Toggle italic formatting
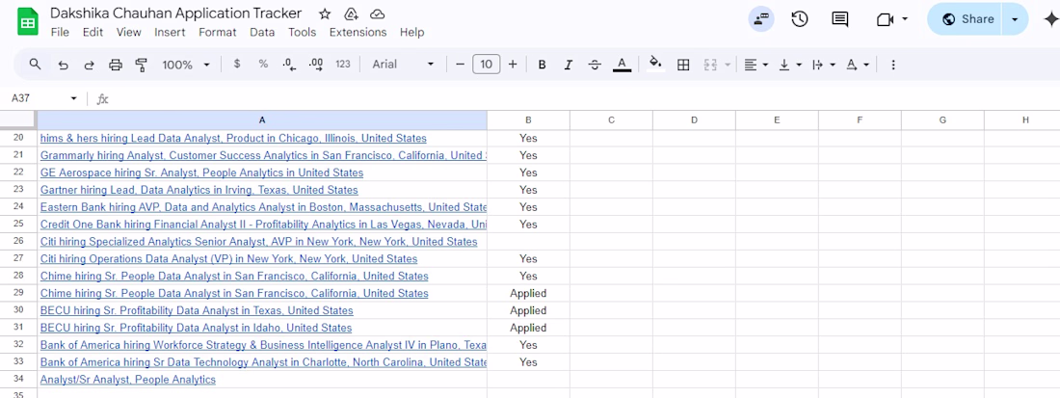1060x398 pixels. [569, 65]
